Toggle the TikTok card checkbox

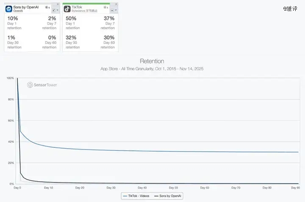112,10
